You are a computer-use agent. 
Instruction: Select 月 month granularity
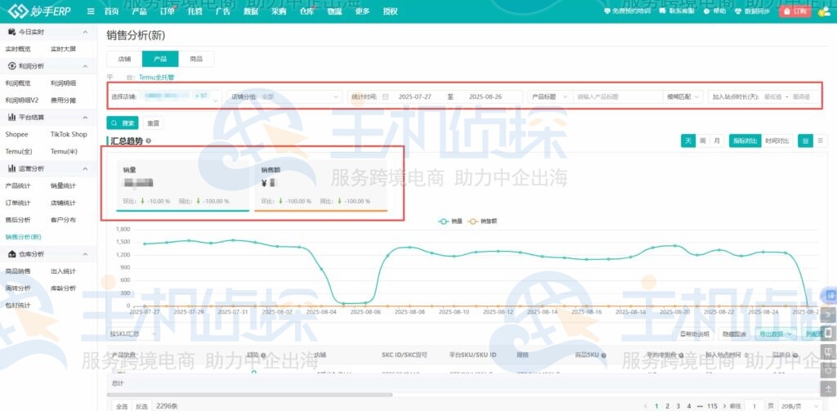[717, 141]
